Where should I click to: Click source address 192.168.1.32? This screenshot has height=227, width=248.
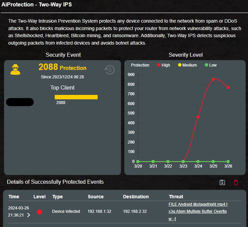pyautogui.click(x=99, y=211)
